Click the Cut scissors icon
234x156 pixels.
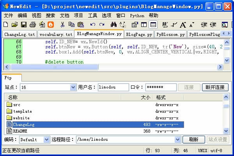[63, 25]
